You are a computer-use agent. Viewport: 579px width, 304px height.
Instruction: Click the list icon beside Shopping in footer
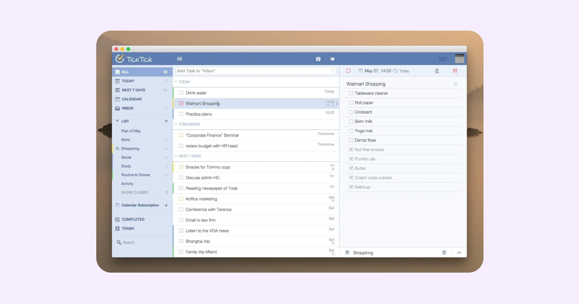[x=347, y=253]
